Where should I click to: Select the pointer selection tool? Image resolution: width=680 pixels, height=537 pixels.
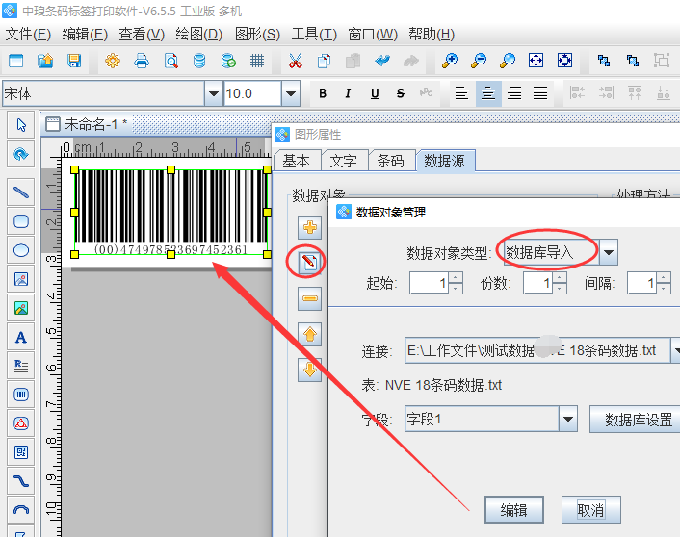pyautogui.click(x=21, y=125)
